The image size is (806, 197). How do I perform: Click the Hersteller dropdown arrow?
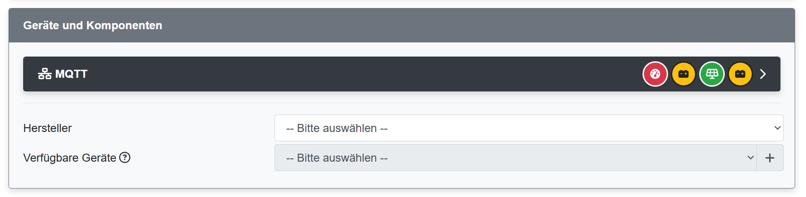click(x=777, y=128)
